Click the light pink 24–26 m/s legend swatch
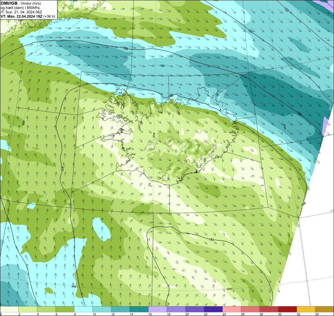Screen dimensions: 334x316 [232, 309]
